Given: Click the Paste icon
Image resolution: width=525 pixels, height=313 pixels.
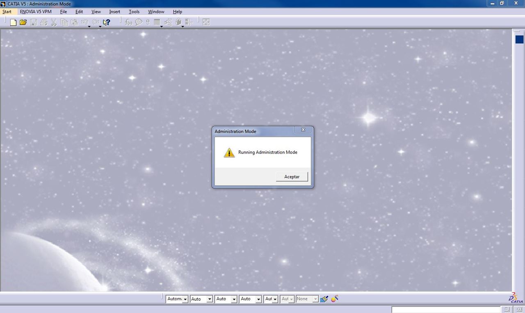Looking at the screenshot, I should 74,22.
